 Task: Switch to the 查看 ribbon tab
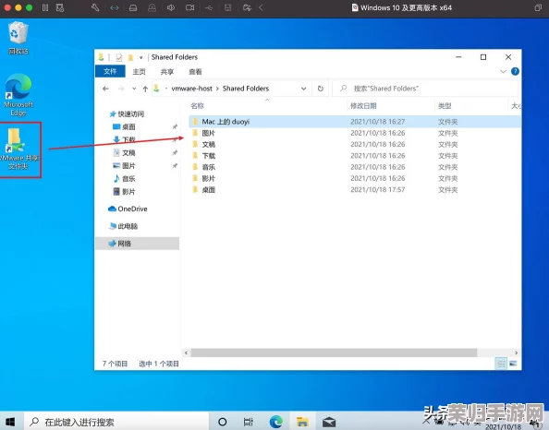tap(195, 72)
